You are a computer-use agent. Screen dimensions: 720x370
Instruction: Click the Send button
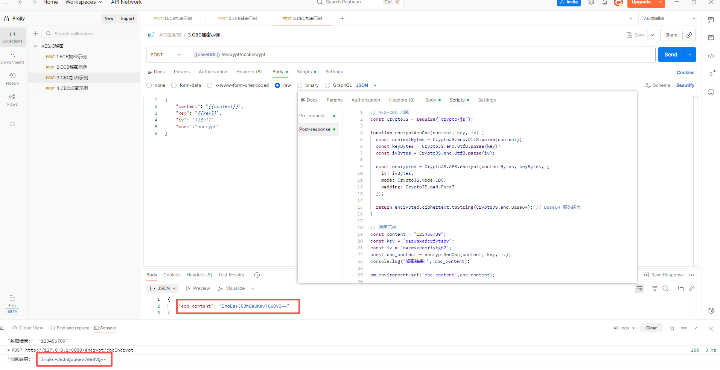click(671, 55)
